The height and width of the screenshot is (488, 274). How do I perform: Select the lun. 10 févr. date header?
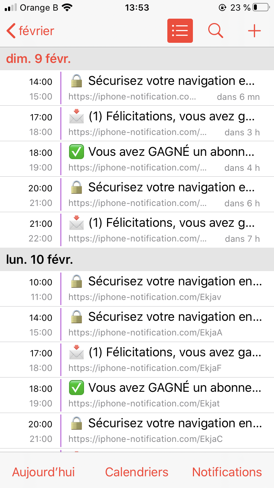[x=39, y=260]
